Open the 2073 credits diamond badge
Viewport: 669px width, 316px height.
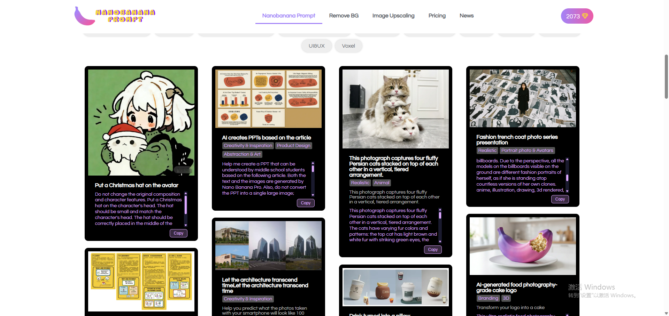tap(577, 16)
